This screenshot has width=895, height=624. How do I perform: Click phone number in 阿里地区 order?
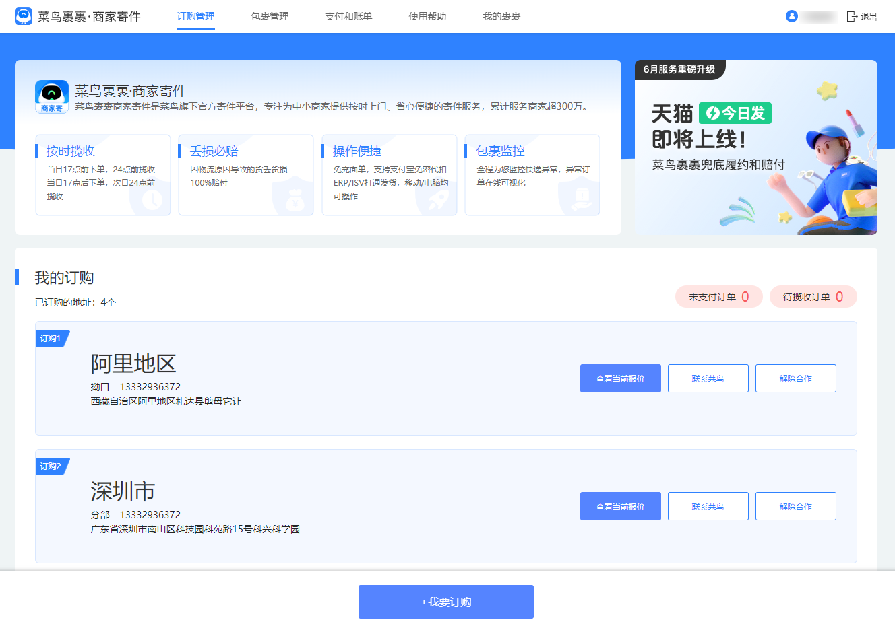150,386
